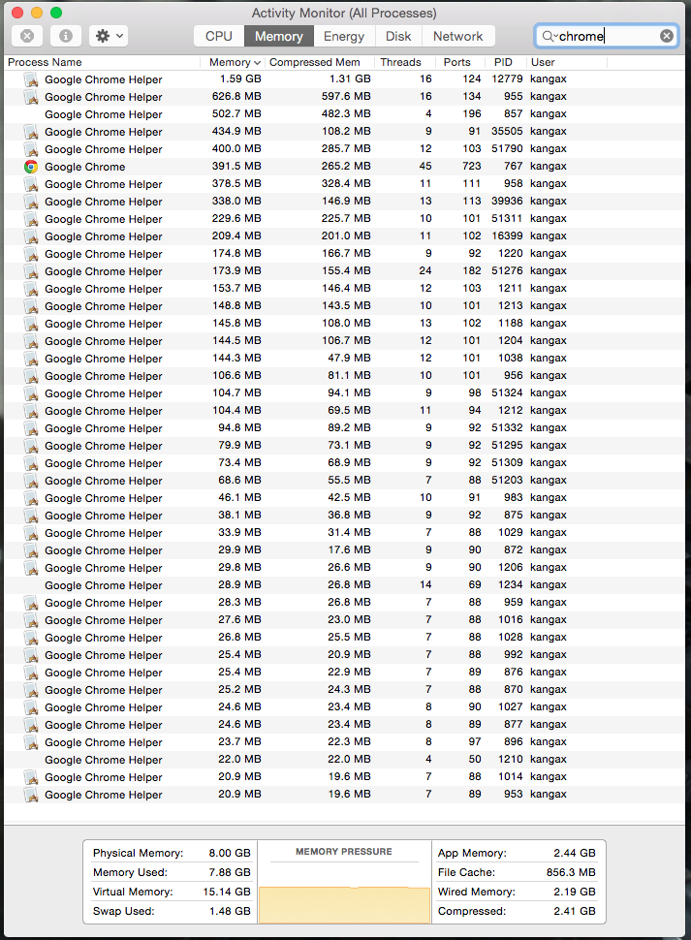Click Physical Memory 8.00 GB value

pyautogui.click(x=230, y=853)
